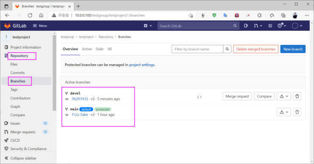This screenshot has width=314, height=164.
Task: Go to Files in repository submenu
Action: [x=14, y=64]
